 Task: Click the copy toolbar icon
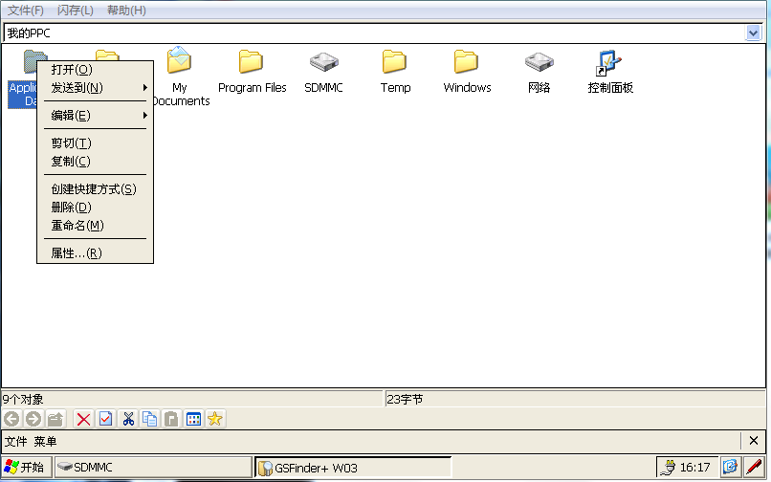pyautogui.click(x=149, y=419)
